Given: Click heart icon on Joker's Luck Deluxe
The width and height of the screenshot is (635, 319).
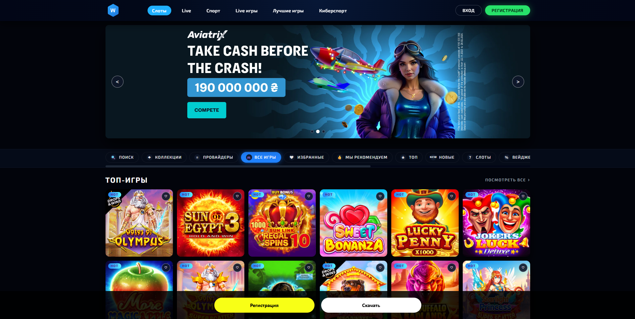Looking at the screenshot, I should 523,196.
